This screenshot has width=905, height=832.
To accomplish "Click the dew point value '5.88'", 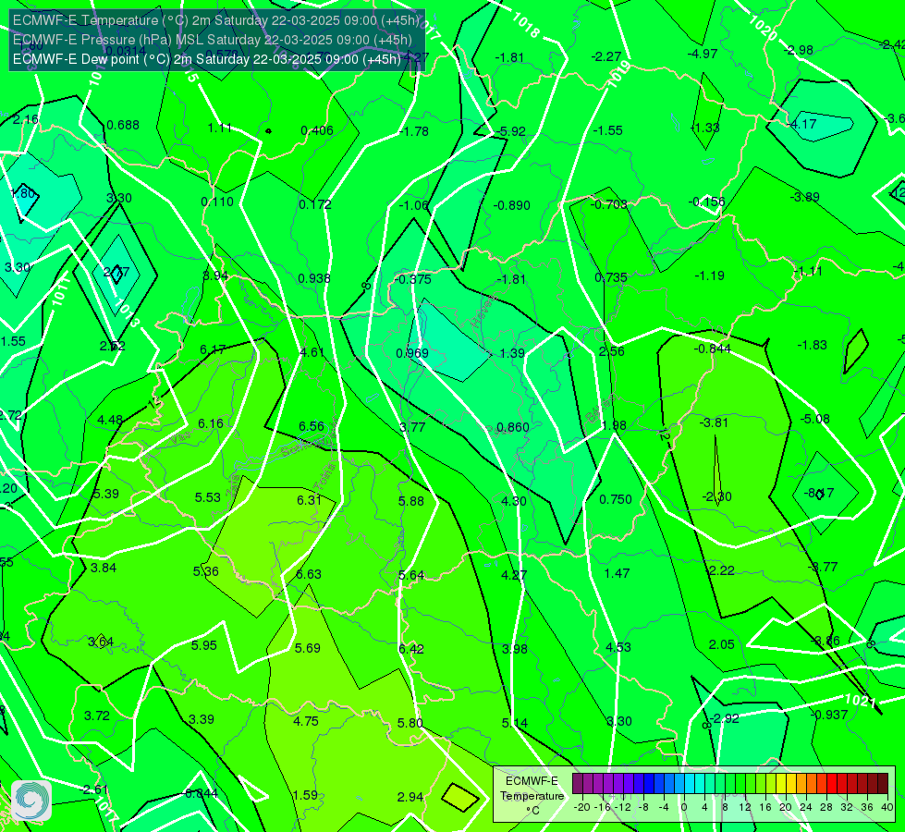I will click(411, 501).
